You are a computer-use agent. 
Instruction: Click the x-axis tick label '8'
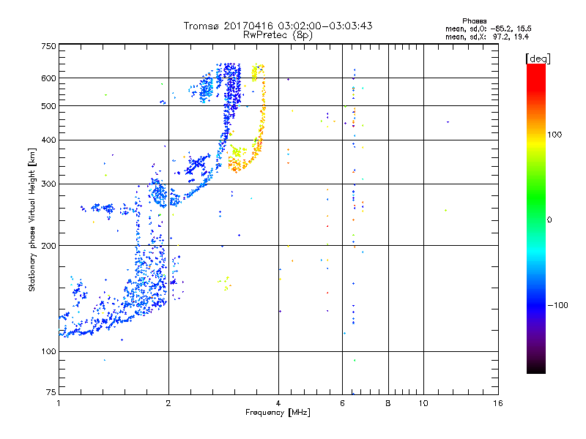click(388, 403)
